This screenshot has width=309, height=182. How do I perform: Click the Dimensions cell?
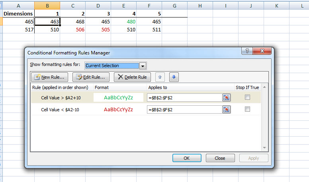18,14
